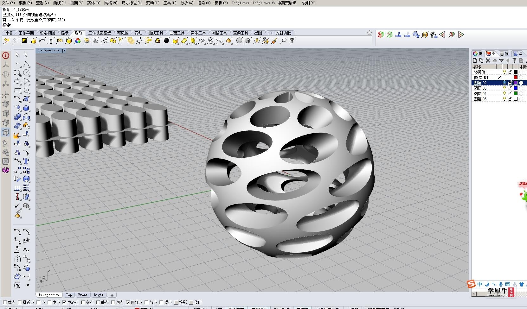The image size is (527, 309).
Task: Click the magenta gear T-Splines options icon
Action: (x=6, y=170)
